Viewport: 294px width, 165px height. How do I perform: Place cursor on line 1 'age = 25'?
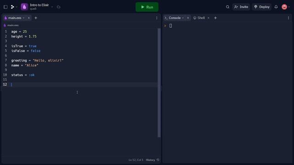coord(19,32)
